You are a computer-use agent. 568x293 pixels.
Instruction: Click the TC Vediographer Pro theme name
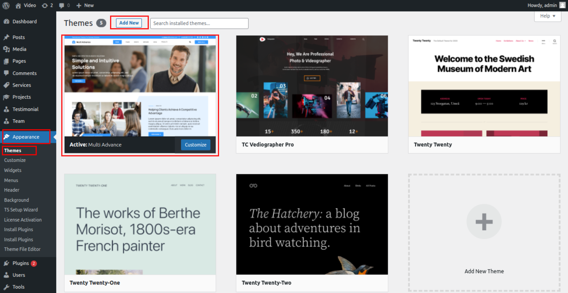tap(268, 145)
